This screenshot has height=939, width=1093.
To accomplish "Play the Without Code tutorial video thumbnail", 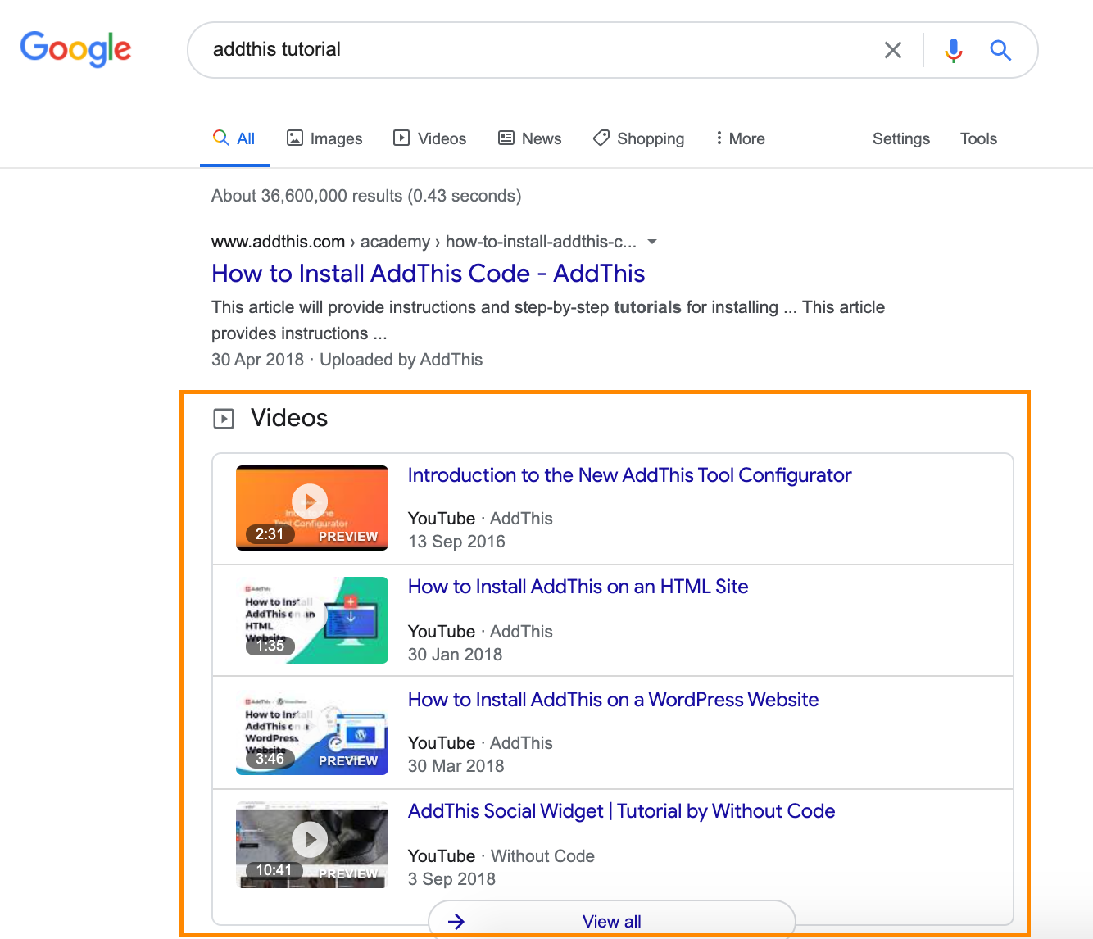I will click(312, 845).
